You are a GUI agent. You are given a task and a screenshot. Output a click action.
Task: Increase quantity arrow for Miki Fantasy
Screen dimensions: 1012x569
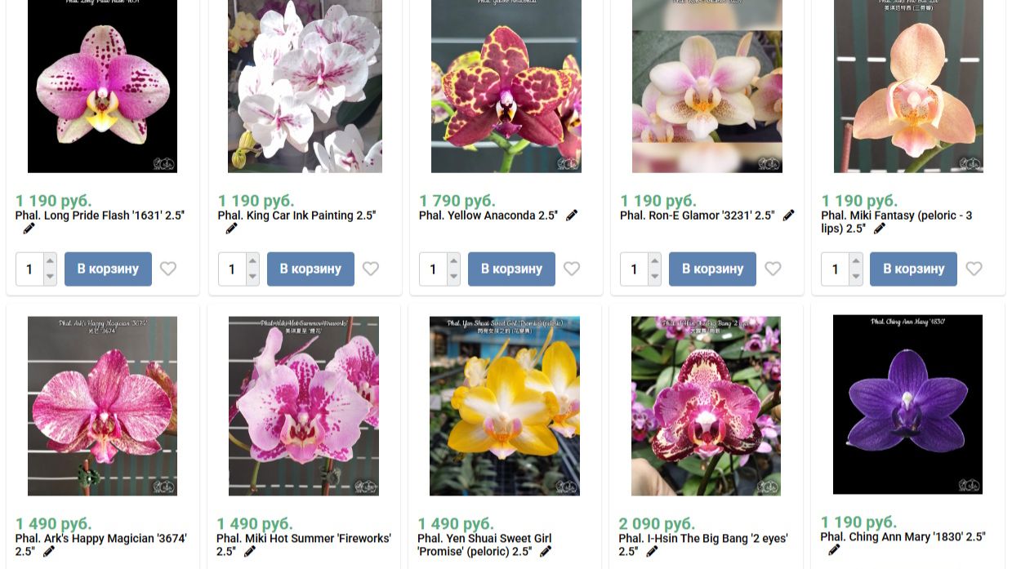(855, 261)
